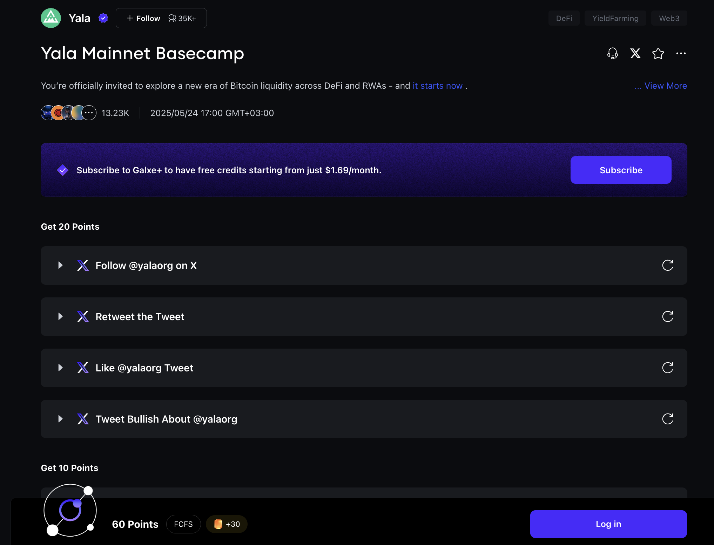Image resolution: width=714 pixels, height=545 pixels.
Task: Click the X icon in the Follow @yalaorg row
Action: [x=83, y=265]
